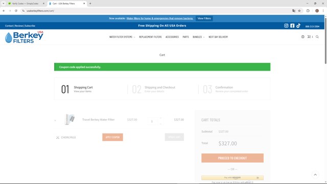Open Replacement Filters menu item
The image size is (327, 184).
150,37
